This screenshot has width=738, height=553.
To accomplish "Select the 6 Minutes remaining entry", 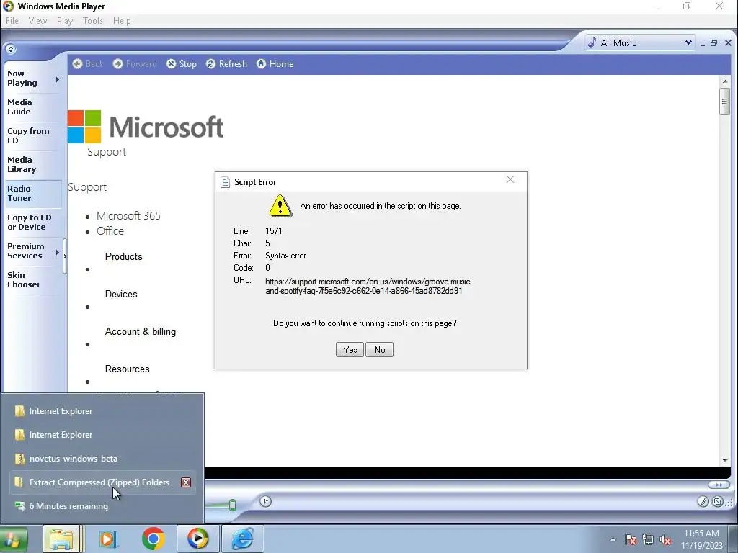I will [102, 506].
